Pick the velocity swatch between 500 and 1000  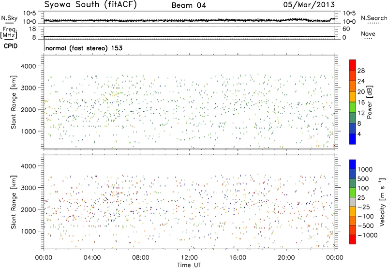pos(353,174)
